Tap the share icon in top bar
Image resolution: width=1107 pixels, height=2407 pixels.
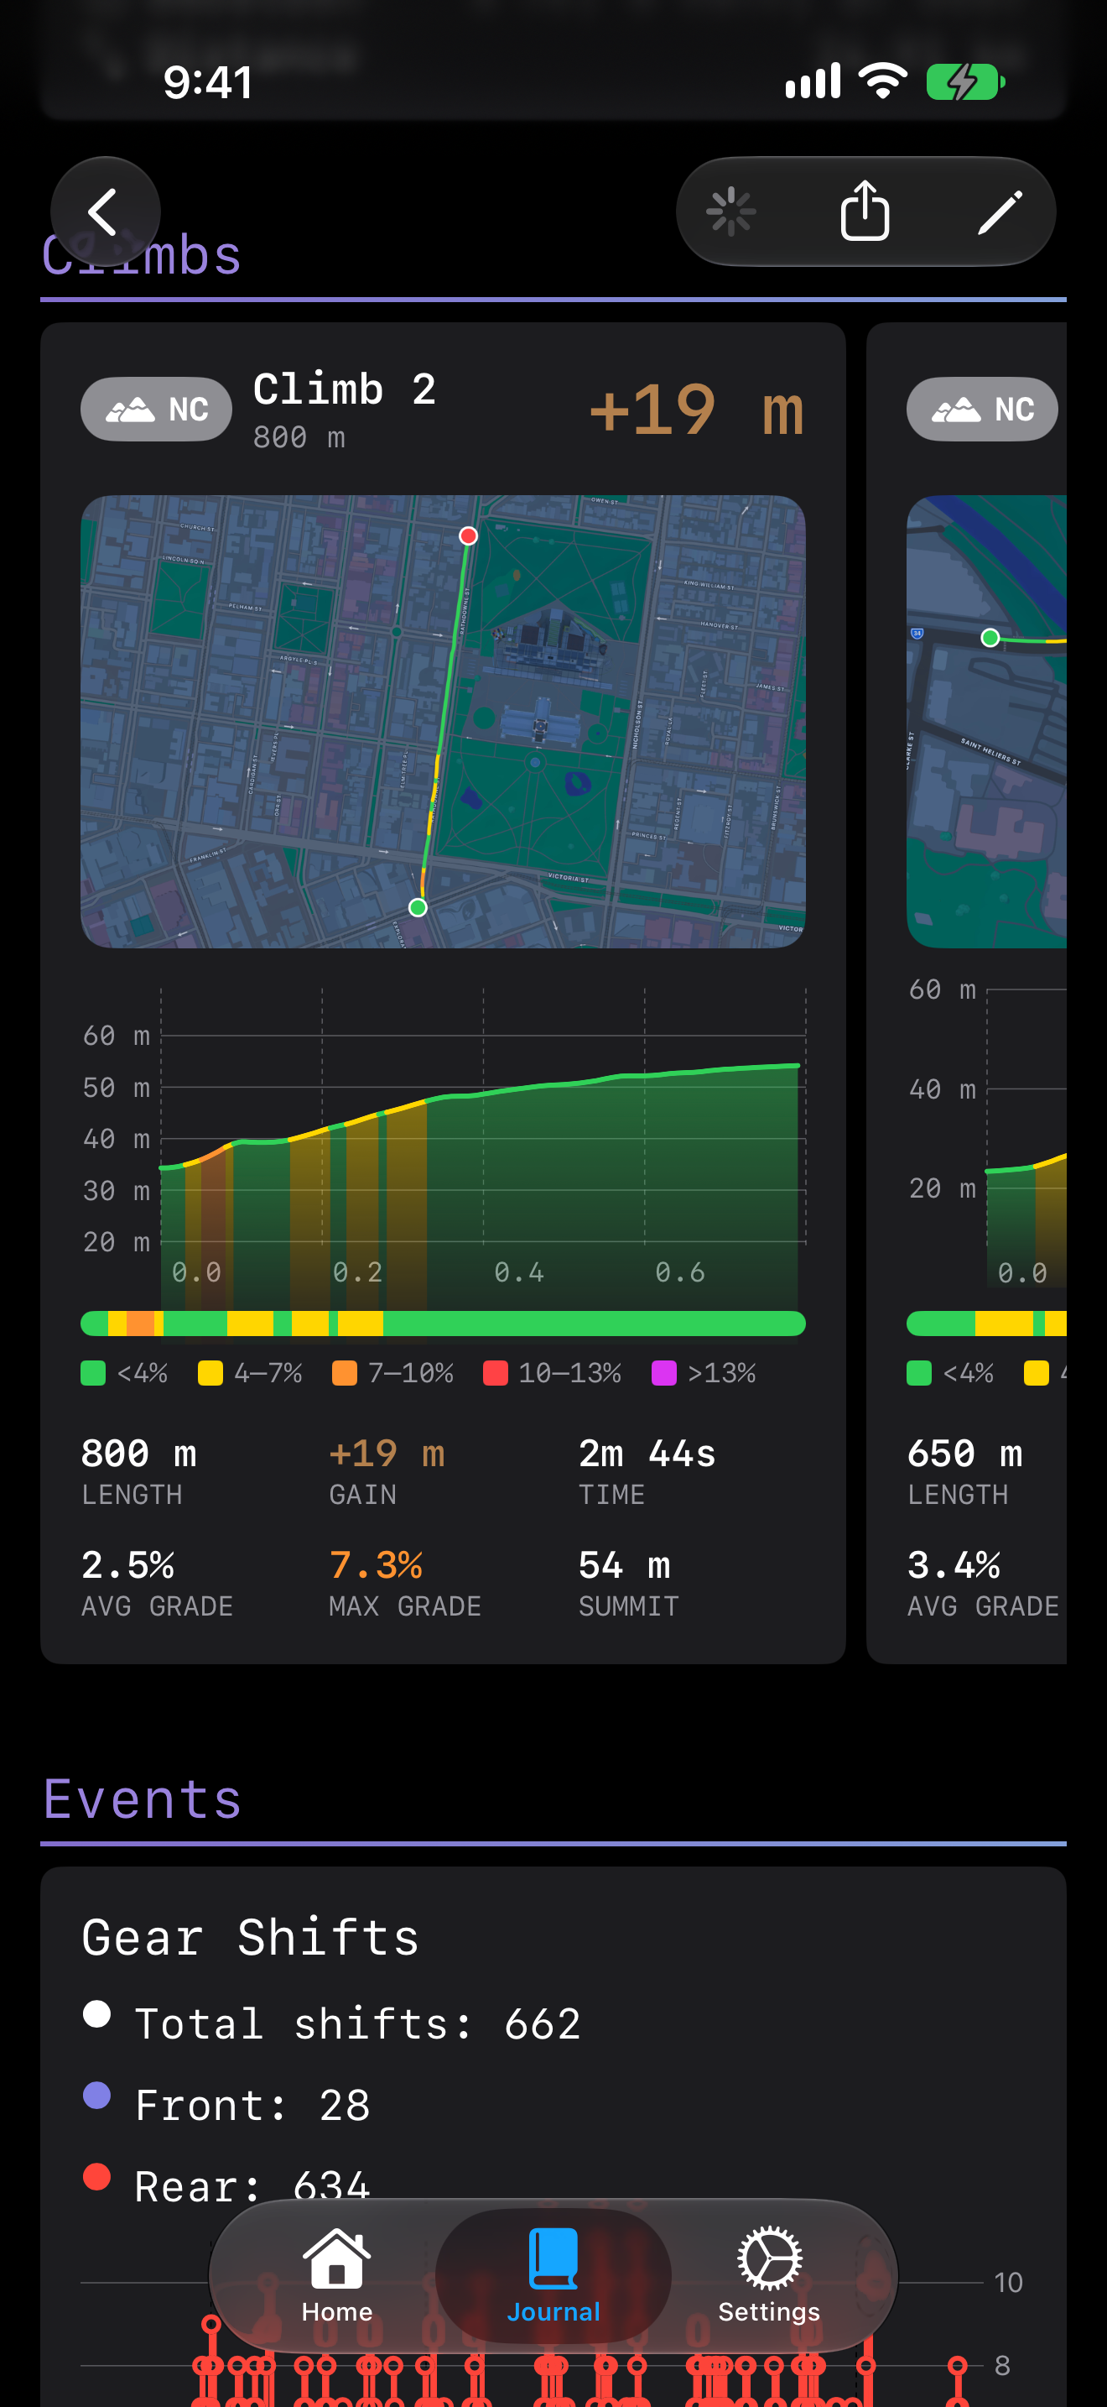[865, 211]
